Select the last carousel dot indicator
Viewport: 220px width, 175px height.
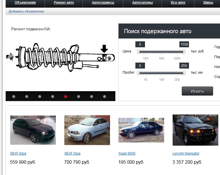tap(105, 97)
